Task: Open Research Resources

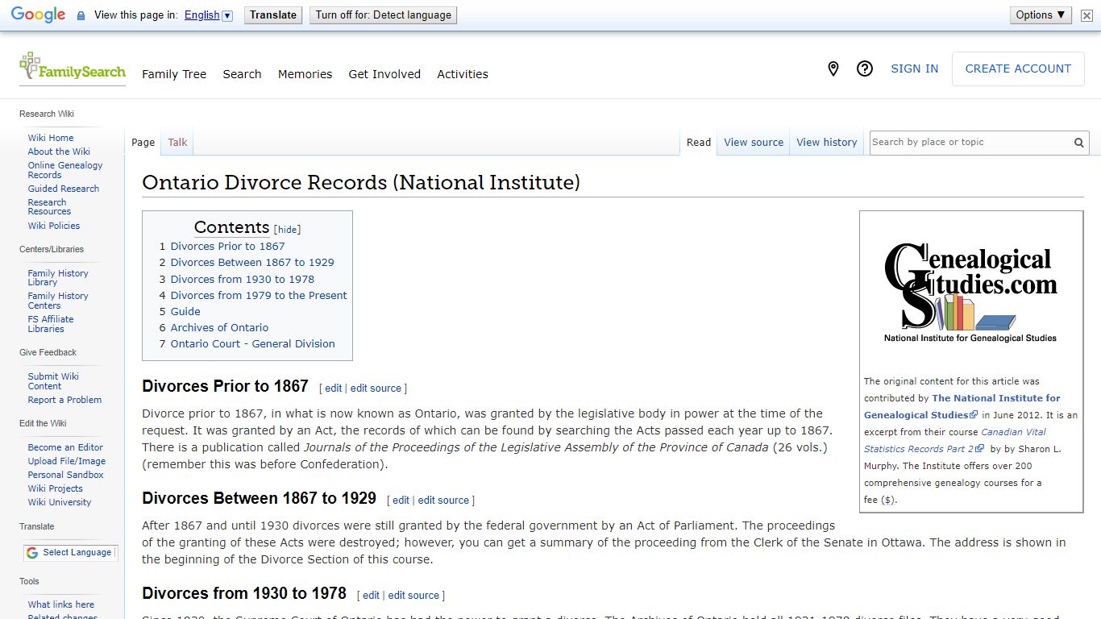Action: 49,207
